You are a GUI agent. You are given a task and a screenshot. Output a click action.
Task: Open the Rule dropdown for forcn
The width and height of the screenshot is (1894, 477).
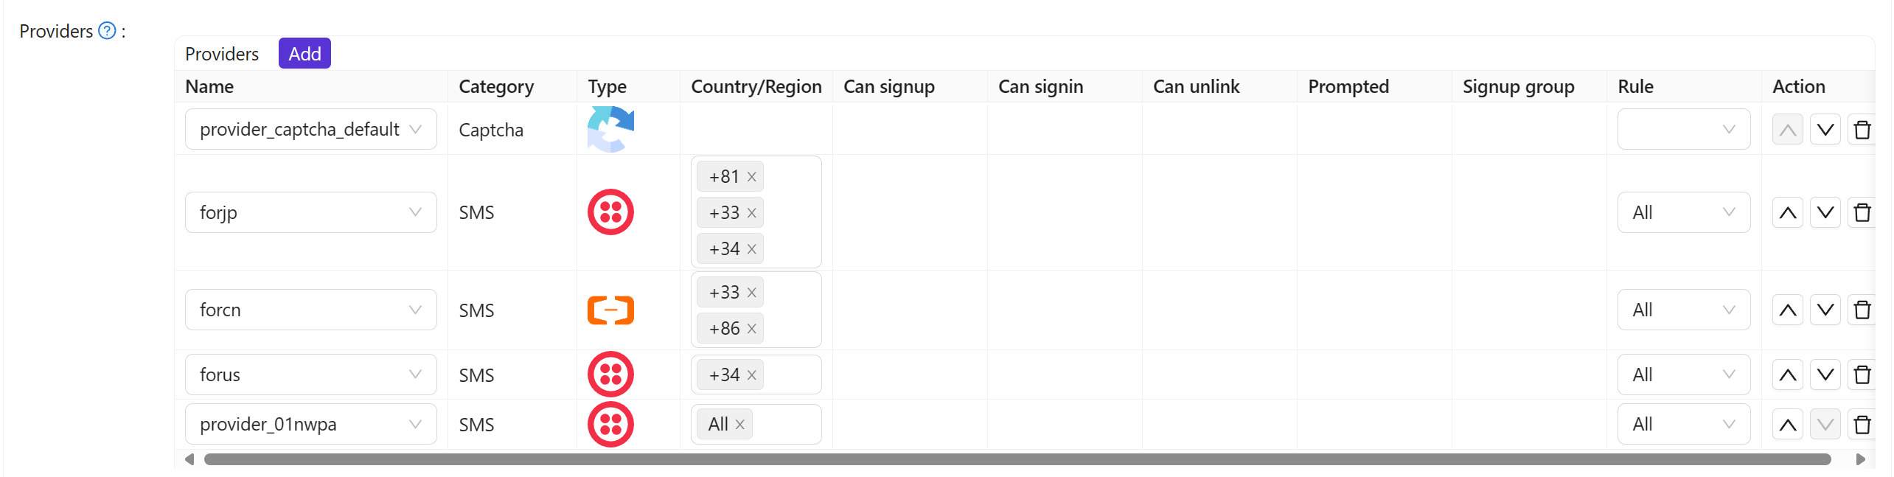coord(1684,310)
